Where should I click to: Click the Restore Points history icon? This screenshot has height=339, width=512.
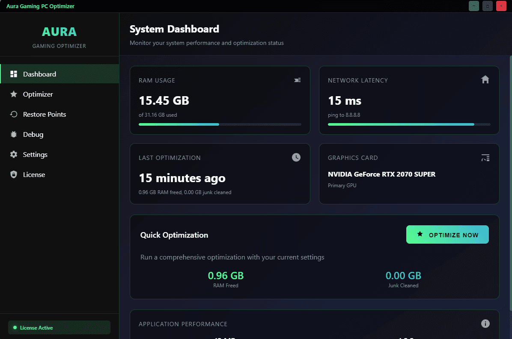[14, 114]
